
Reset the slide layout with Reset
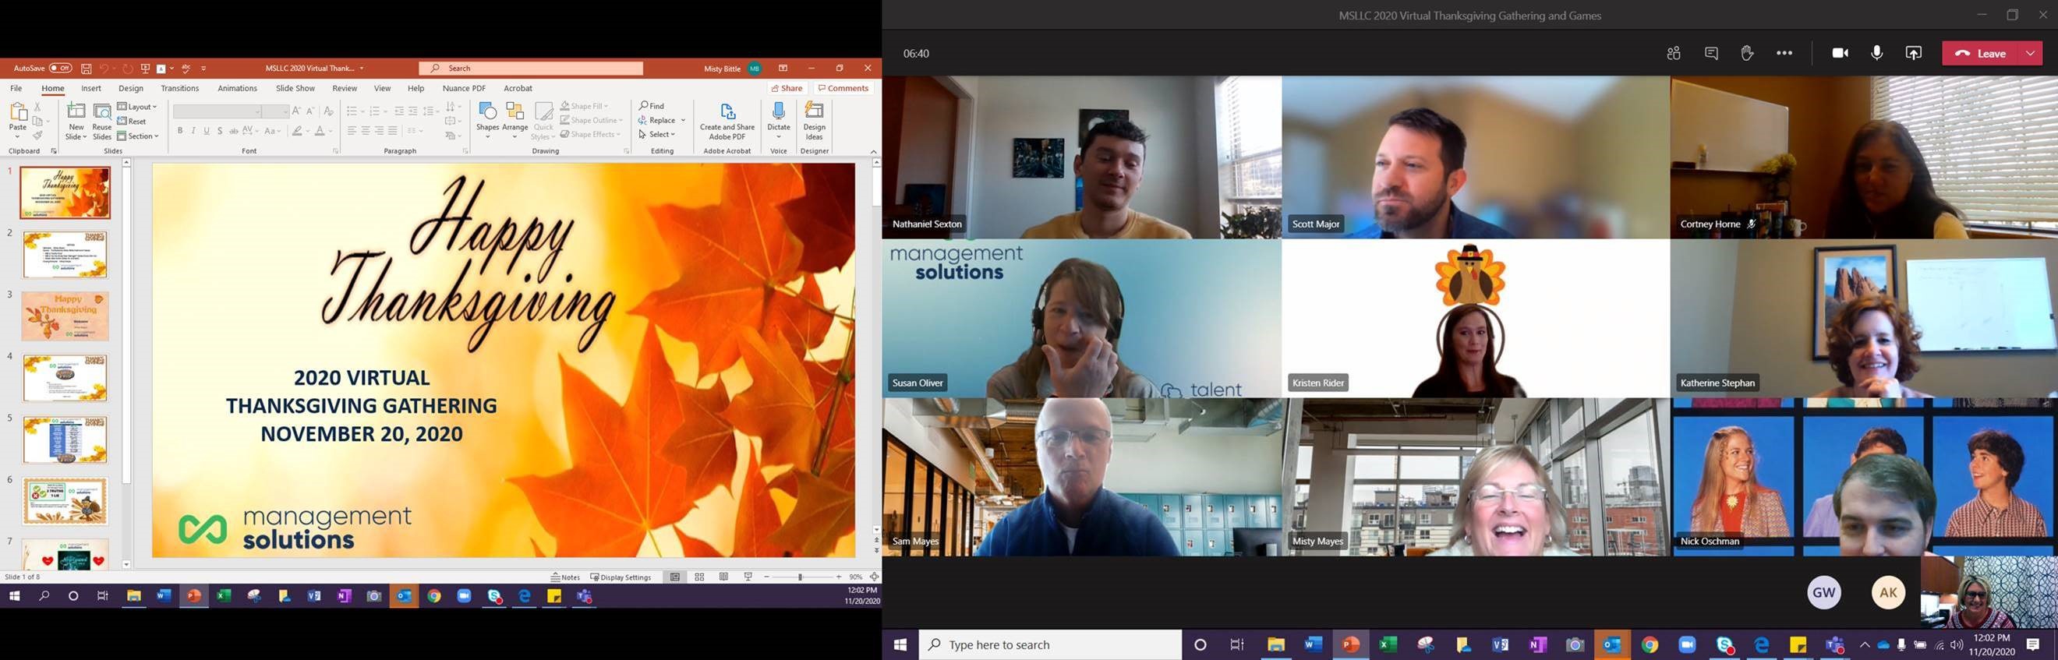click(x=132, y=122)
